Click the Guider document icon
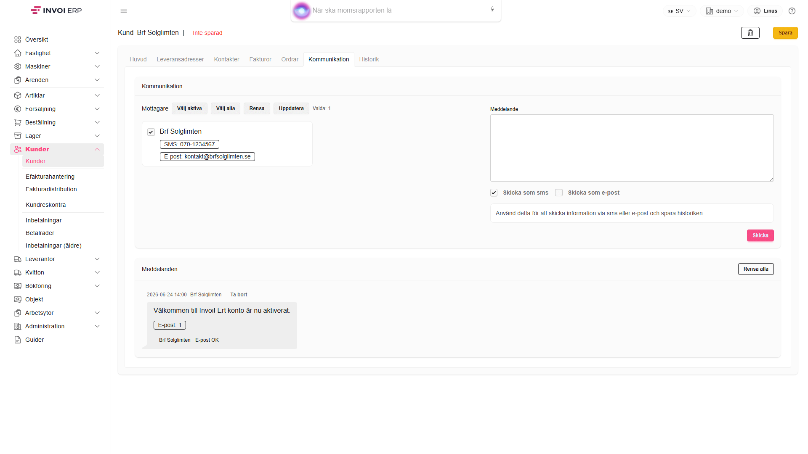 [x=18, y=340]
